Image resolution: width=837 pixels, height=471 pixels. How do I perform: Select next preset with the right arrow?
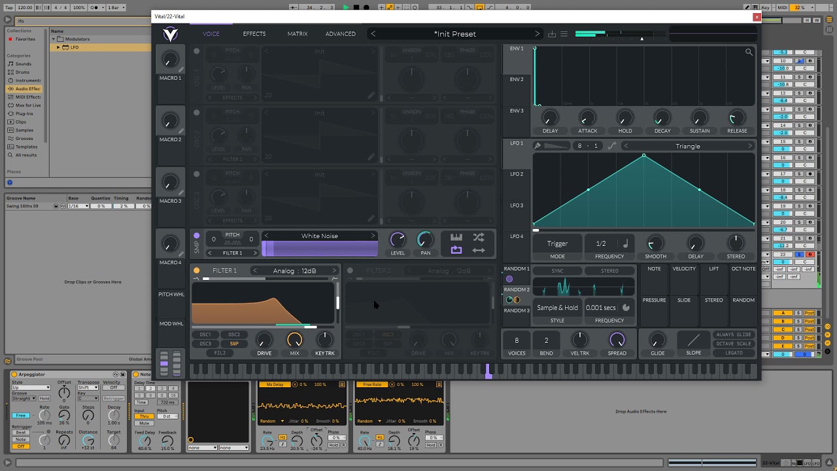538,34
